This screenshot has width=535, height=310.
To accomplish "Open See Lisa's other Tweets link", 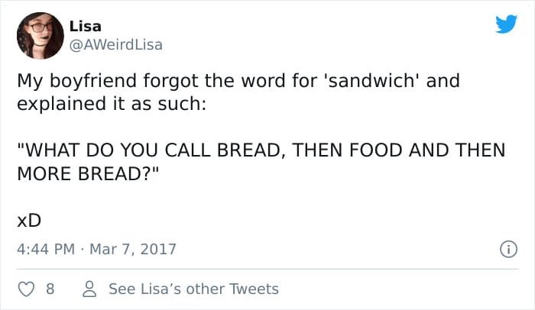I will 193,289.
